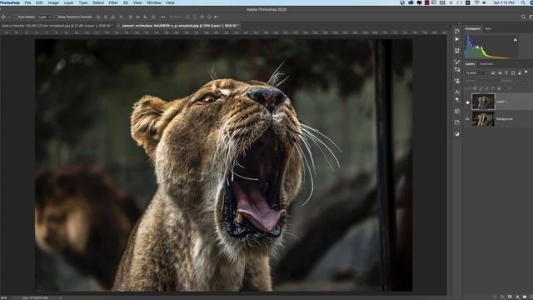Viewport: 533px width, 300px height.
Task: Switch to the Info panel tab
Action: click(488, 29)
